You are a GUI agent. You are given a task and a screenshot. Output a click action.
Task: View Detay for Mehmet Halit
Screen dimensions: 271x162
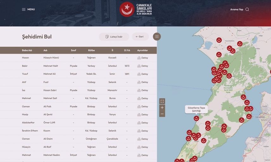[142, 66]
